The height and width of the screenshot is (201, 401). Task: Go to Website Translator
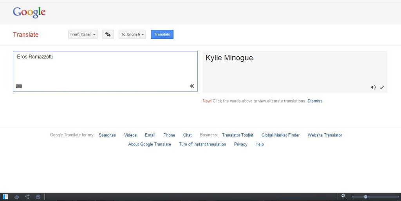click(x=325, y=135)
